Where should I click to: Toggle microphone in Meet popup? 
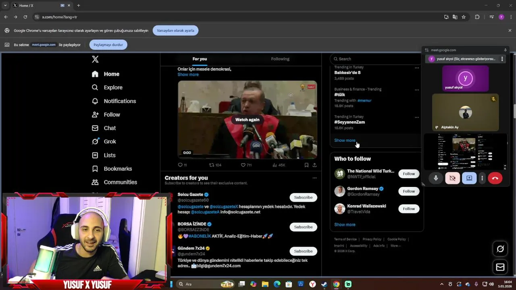click(436, 178)
